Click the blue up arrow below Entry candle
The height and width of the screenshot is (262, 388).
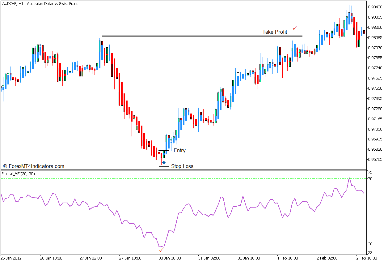[164, 162]
